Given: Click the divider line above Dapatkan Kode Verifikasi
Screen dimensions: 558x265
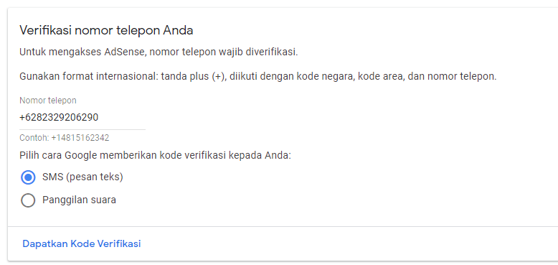Looking at the screenshot, I should tap(283, 226).
